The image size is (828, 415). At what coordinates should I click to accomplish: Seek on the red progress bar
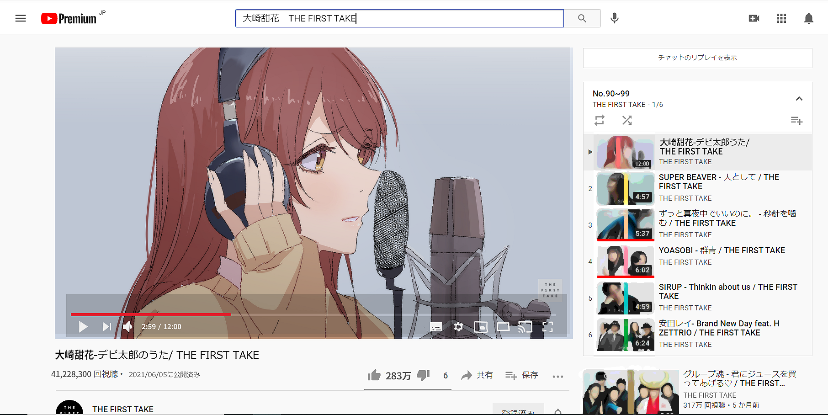click(151, 314)
